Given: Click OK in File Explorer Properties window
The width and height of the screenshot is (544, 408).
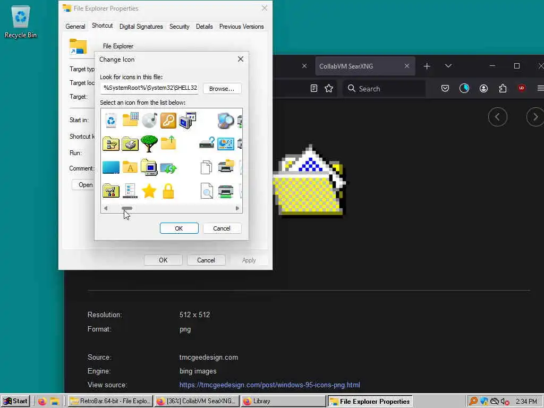Looking at the screenshot, I should pyautogui.click(x=163, y=260).
